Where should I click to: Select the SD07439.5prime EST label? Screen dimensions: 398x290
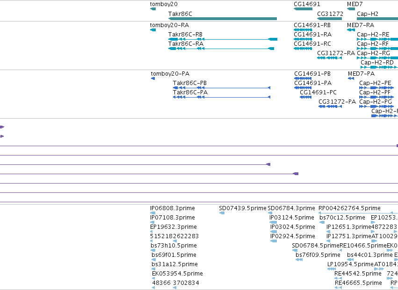coord(243,208)
